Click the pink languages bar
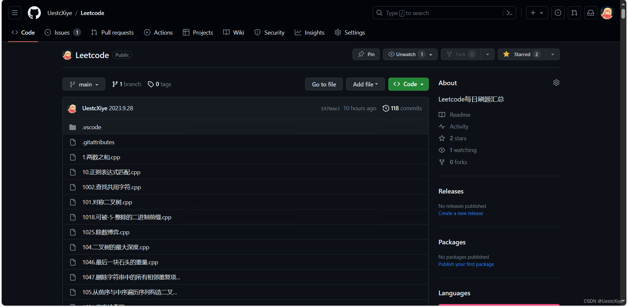Screen dimensions: 628x307 499,305
